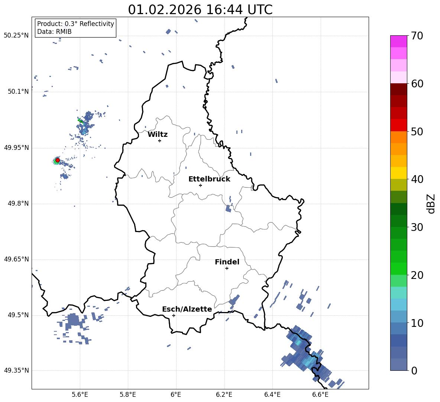This screenshot has height=402, width=440.
Task: Click the colorbar value 60
Action: click(x=417, y=84)
